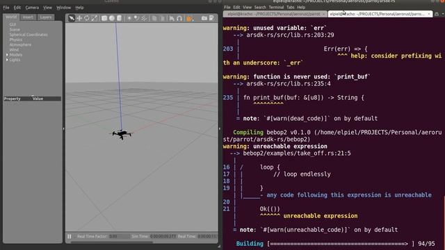Add a directional light in Gazebo

[x=145, y=18]
